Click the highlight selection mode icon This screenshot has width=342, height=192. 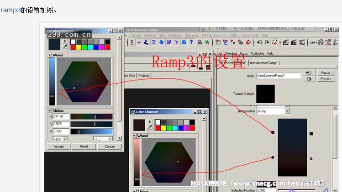(x=207, y=42)
